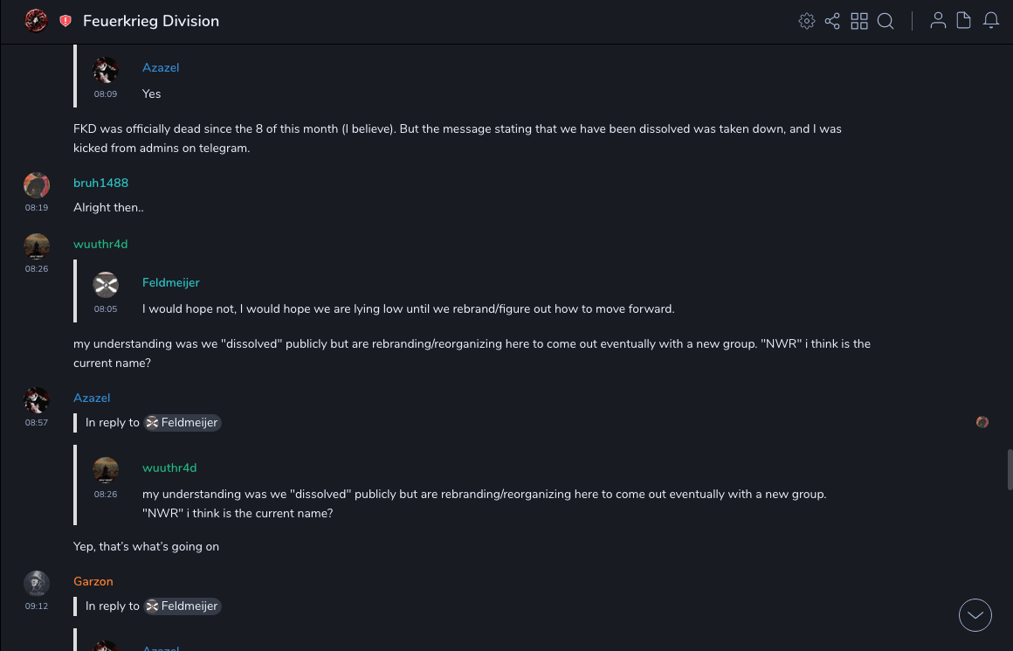This screenshot has height=651, width=1013.
Task: Click the room avatar in the header
Action: point(36,20)
